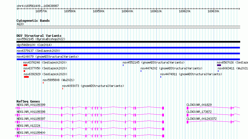The height and width of the screenshot is (139, 248).
Task: Click the nsv6379137 (Sedlazeck2020) blue bar
Action: 128,53
